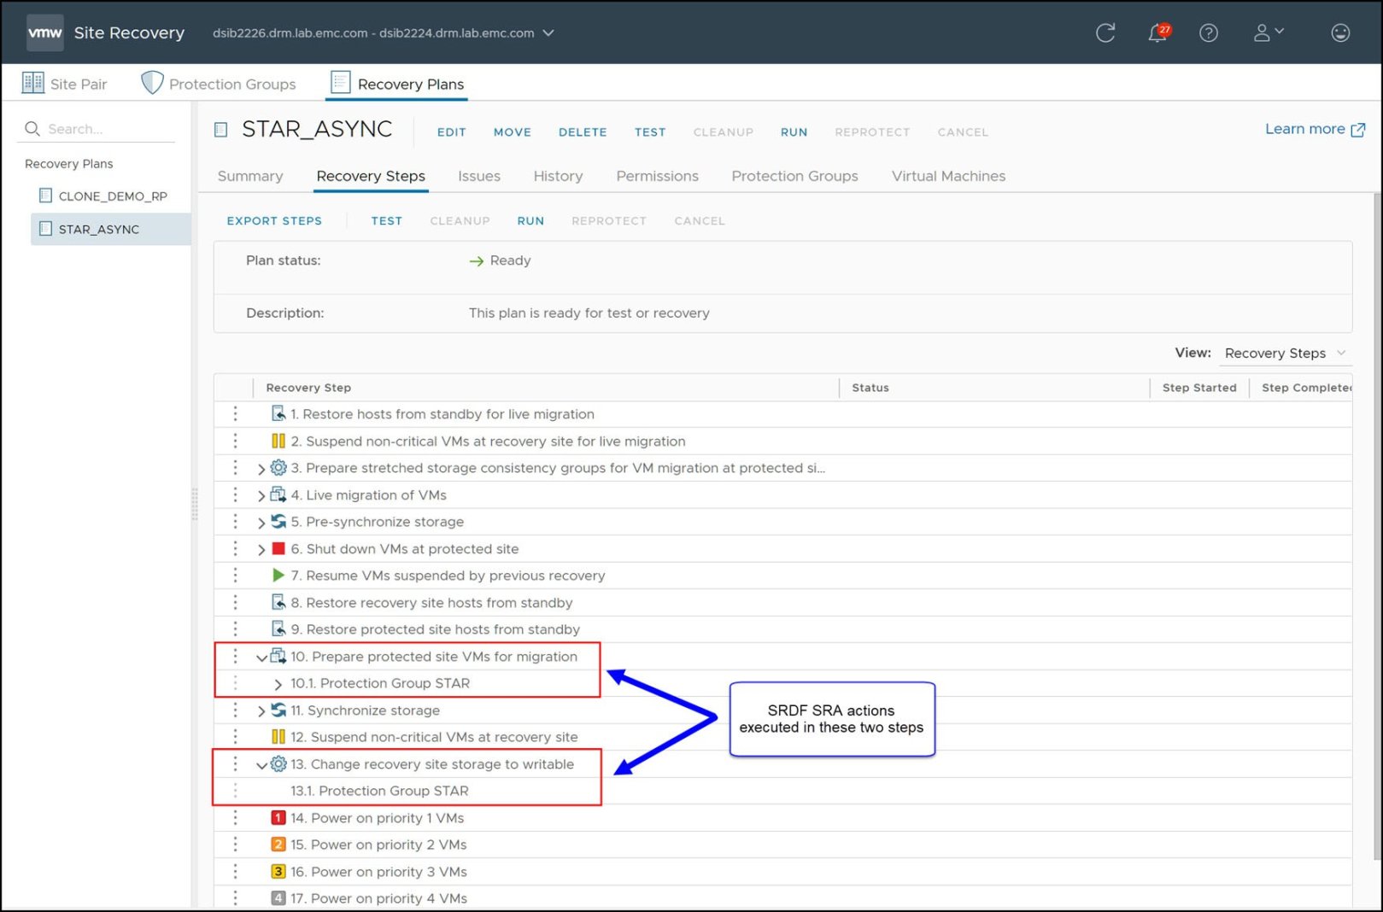Click the external link icon beside Learn more

click(1357, 130)
